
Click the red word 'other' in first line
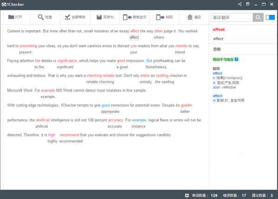point(159,31)
